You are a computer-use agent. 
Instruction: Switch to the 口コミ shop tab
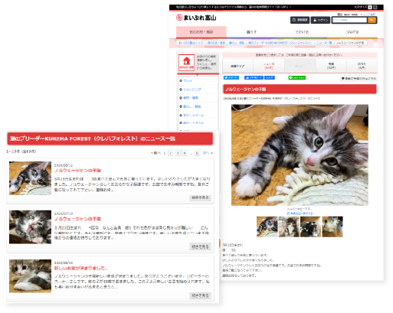(362, 66)
